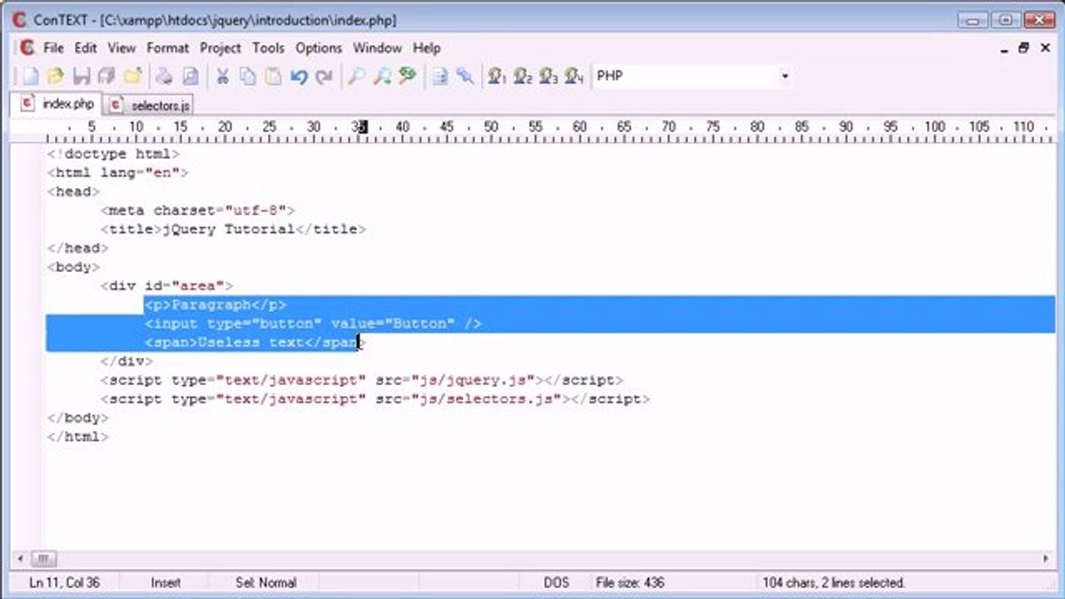Open Find magnifier icon

(356, 77)
